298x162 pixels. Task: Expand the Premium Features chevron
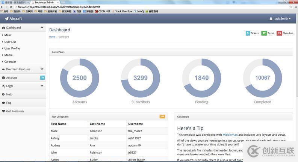point(42,69)
